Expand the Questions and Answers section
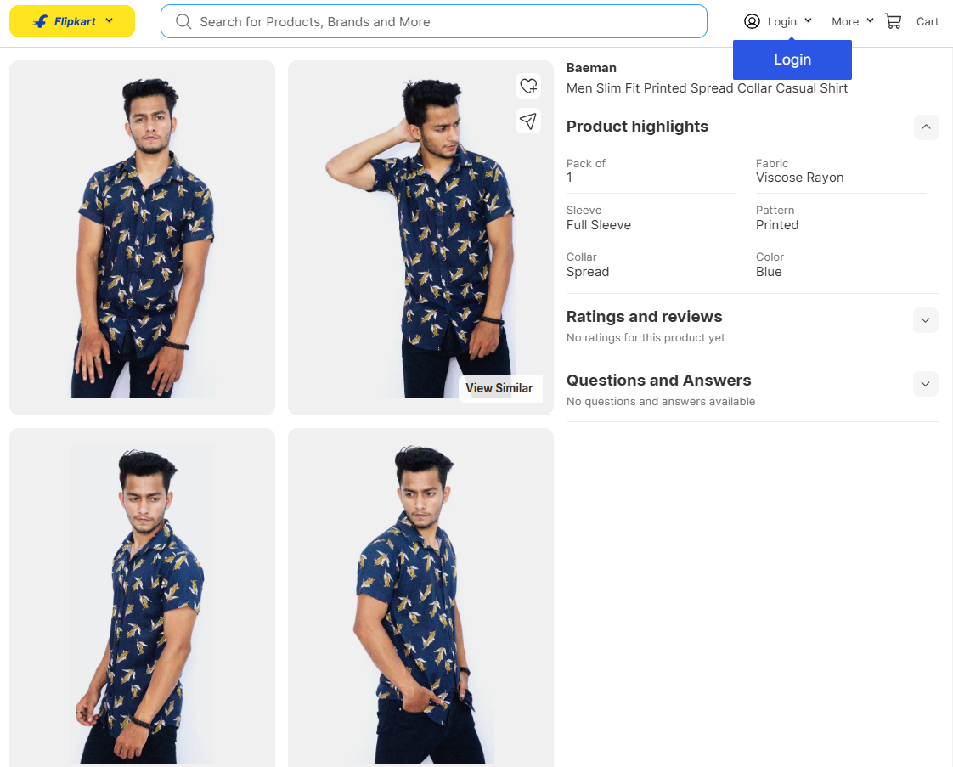The height and width of the screenshot is (767, 953). (925, 384)
